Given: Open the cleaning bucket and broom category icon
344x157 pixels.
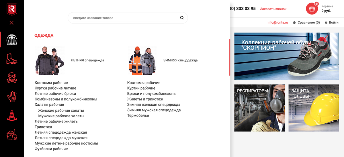Looking at the screenshot, I should tap(12, 134).
